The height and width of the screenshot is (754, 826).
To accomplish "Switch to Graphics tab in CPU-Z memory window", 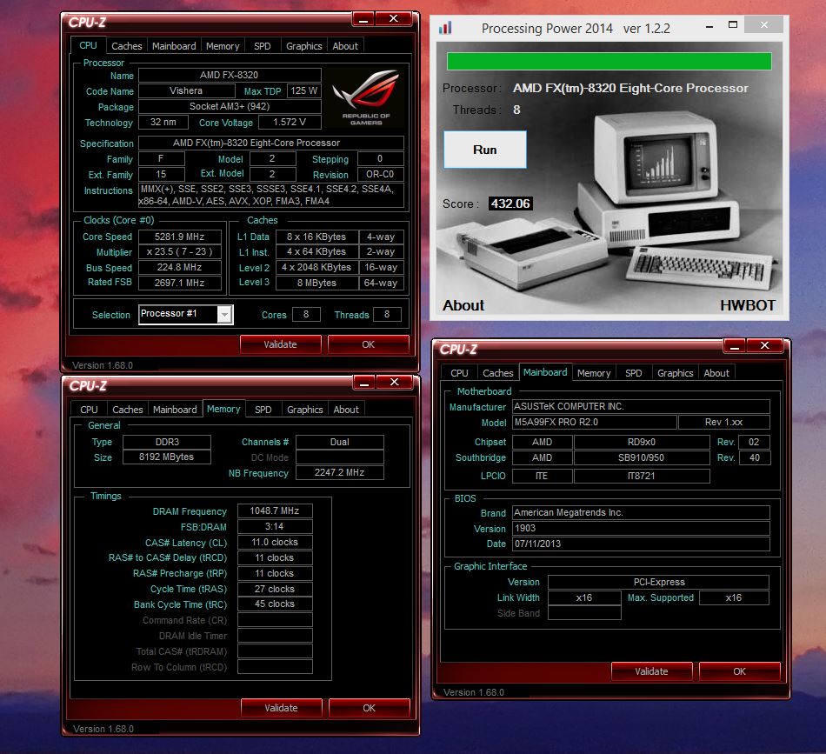I will point(305,410).
